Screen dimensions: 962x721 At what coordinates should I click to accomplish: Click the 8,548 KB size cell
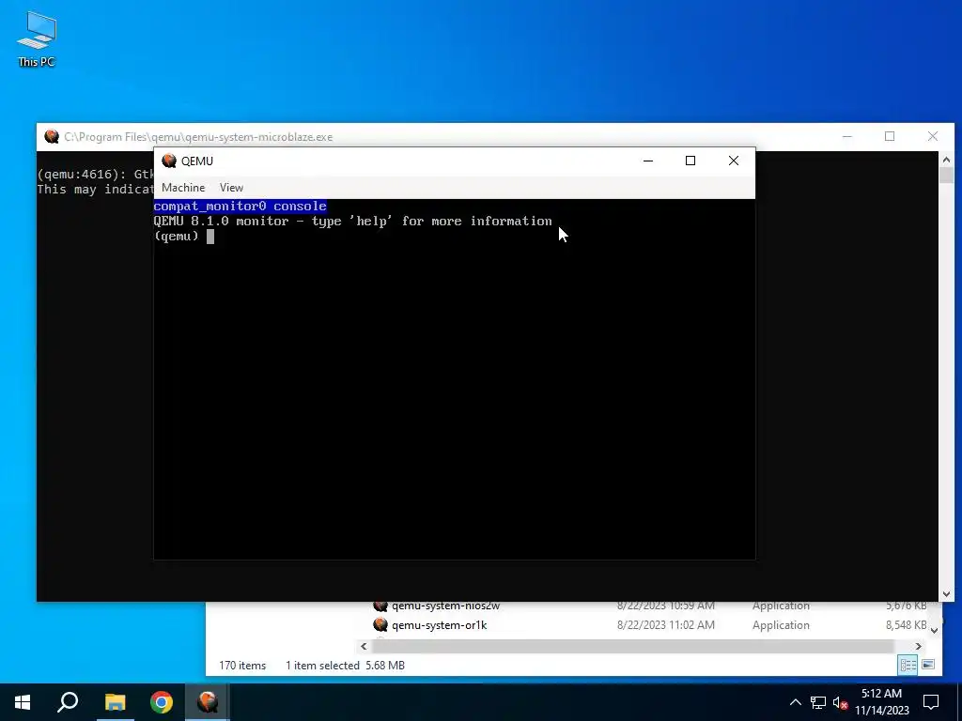906,625
